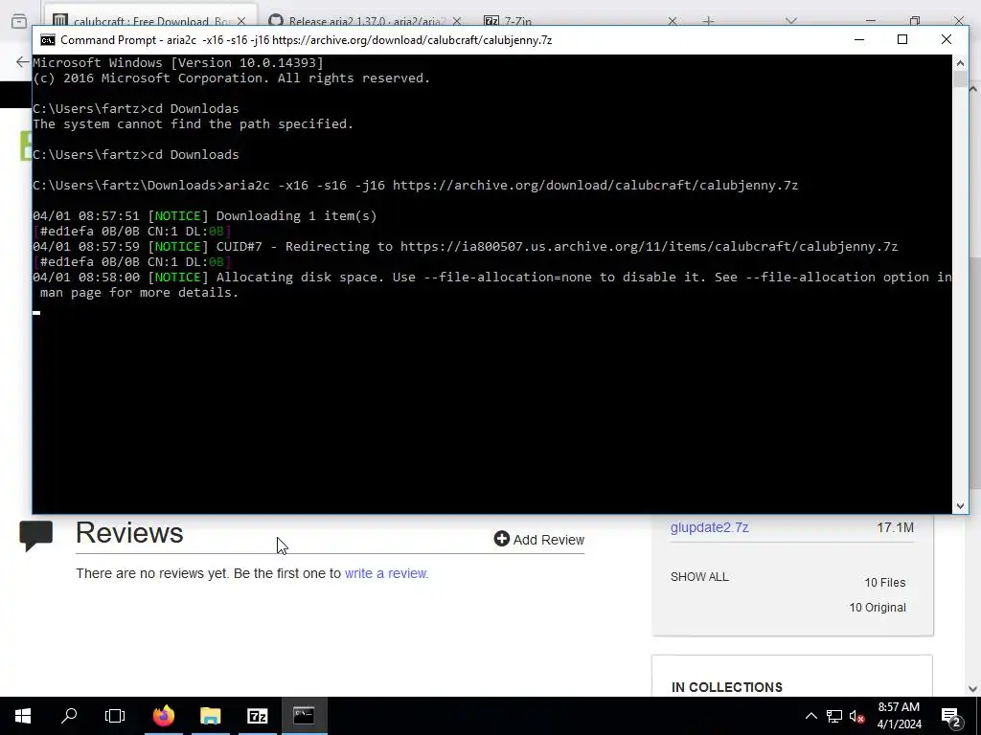Download glupdate2.7z file link
981x735 pixels.
coord(710,527)
